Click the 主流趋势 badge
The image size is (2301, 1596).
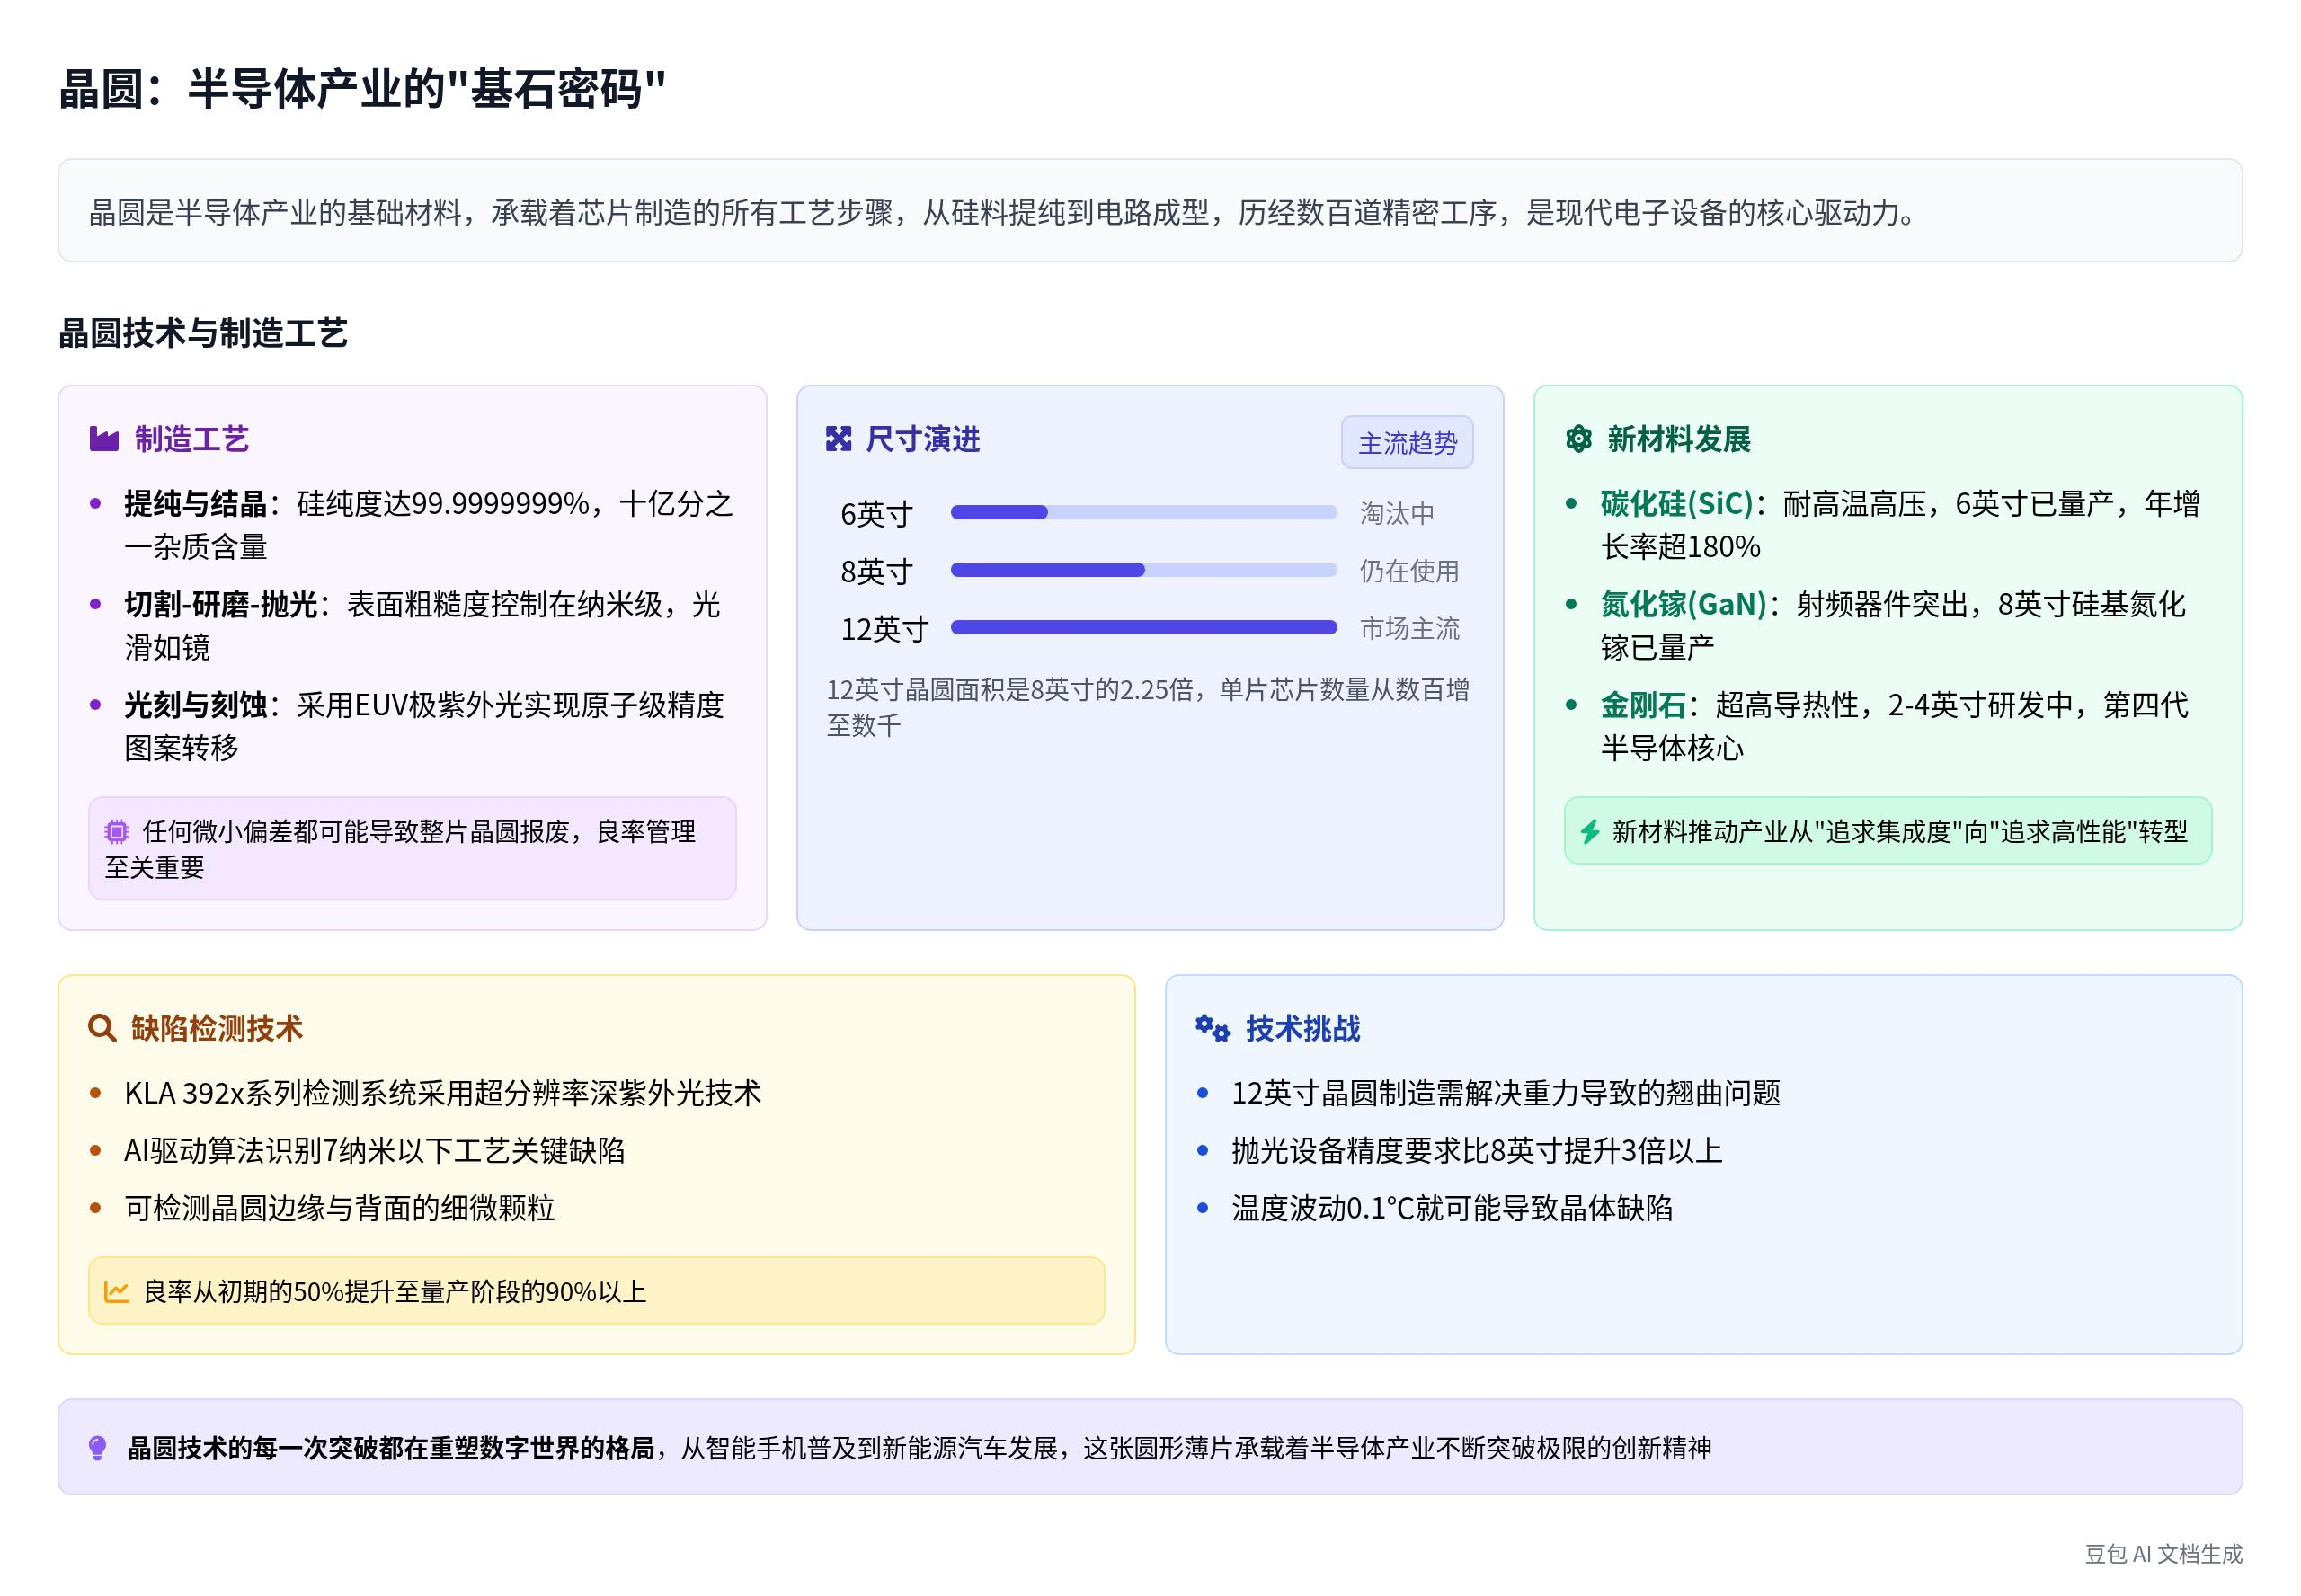[1406, 443]
